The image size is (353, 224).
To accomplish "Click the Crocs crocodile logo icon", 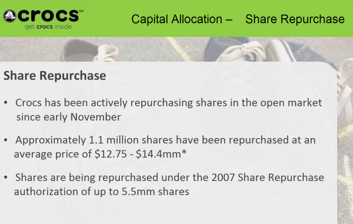I will pos(10,16).
